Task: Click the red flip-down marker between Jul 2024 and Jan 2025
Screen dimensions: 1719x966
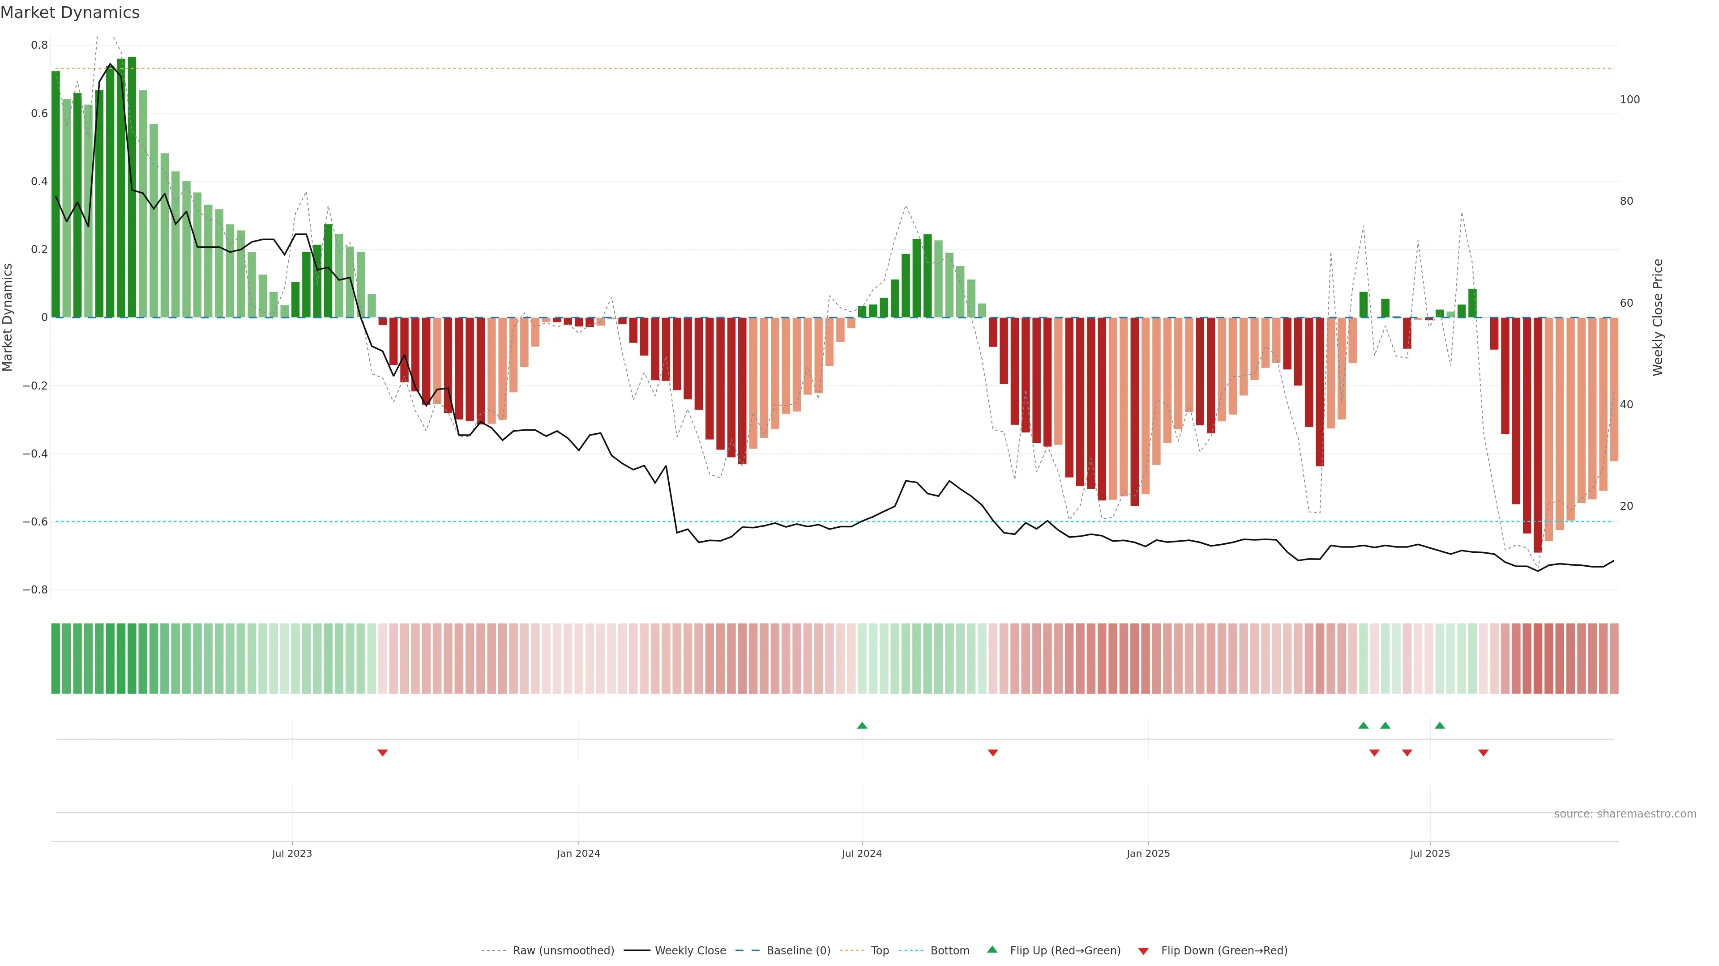Action: coord(992,753)
